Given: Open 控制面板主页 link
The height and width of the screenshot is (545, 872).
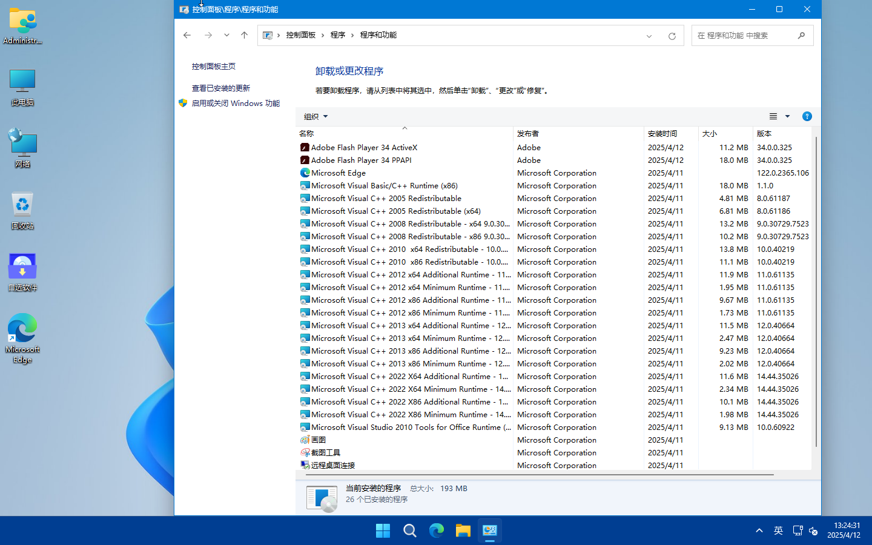Looking at the screenshot, I should pyautogui.click(x=214, y=67).
